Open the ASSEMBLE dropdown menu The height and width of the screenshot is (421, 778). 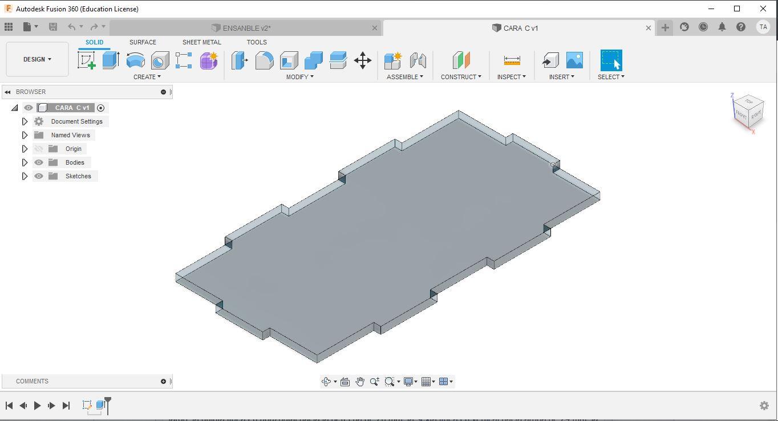[405, 77]
